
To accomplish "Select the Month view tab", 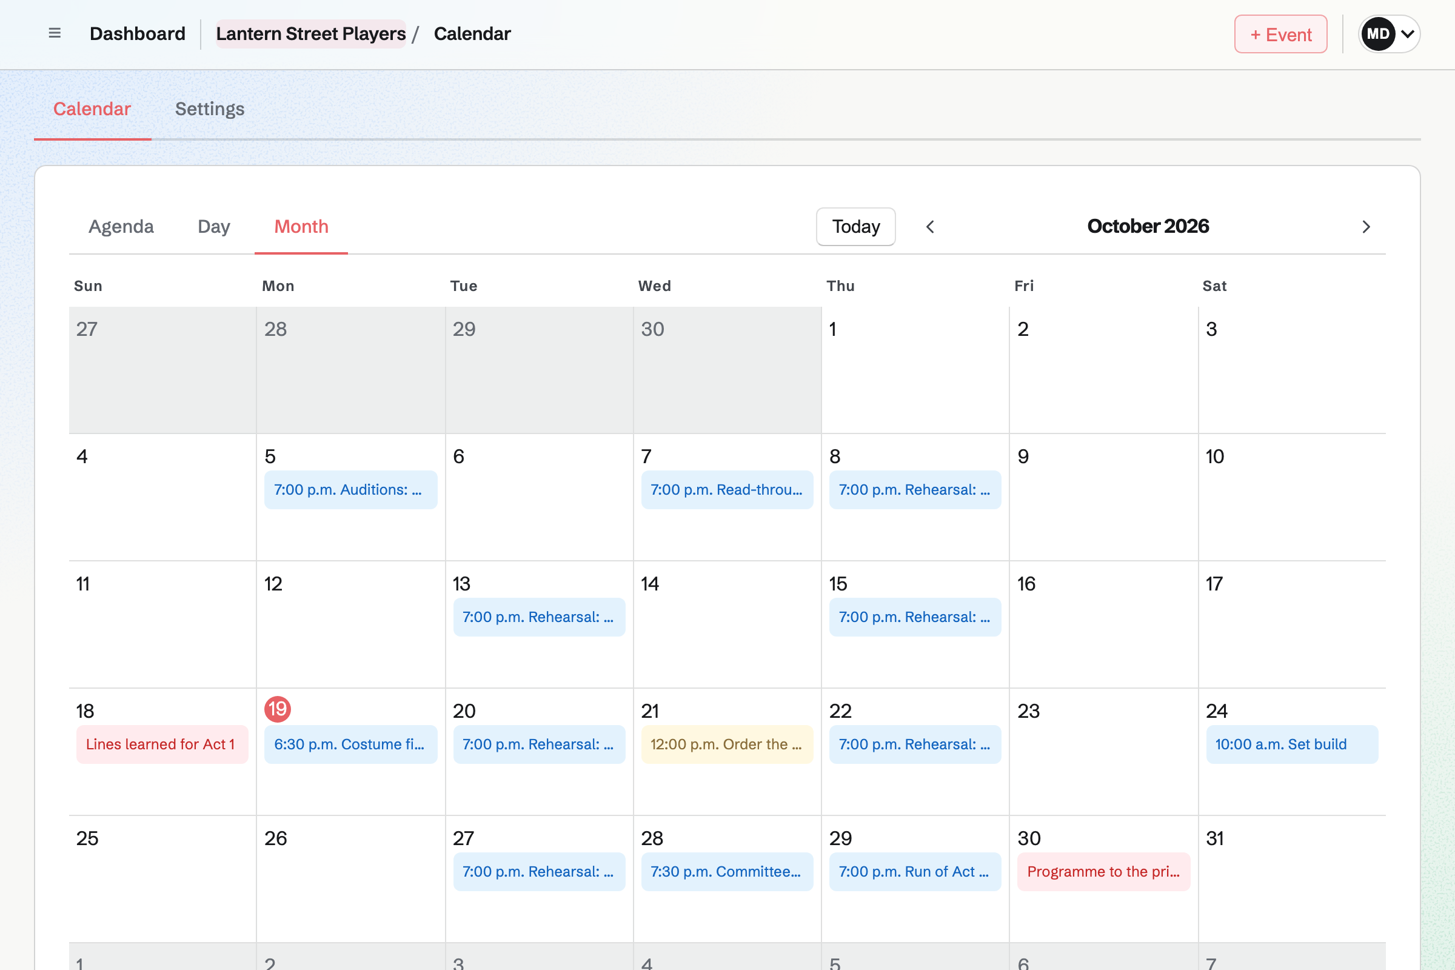I will coord(301,226).
